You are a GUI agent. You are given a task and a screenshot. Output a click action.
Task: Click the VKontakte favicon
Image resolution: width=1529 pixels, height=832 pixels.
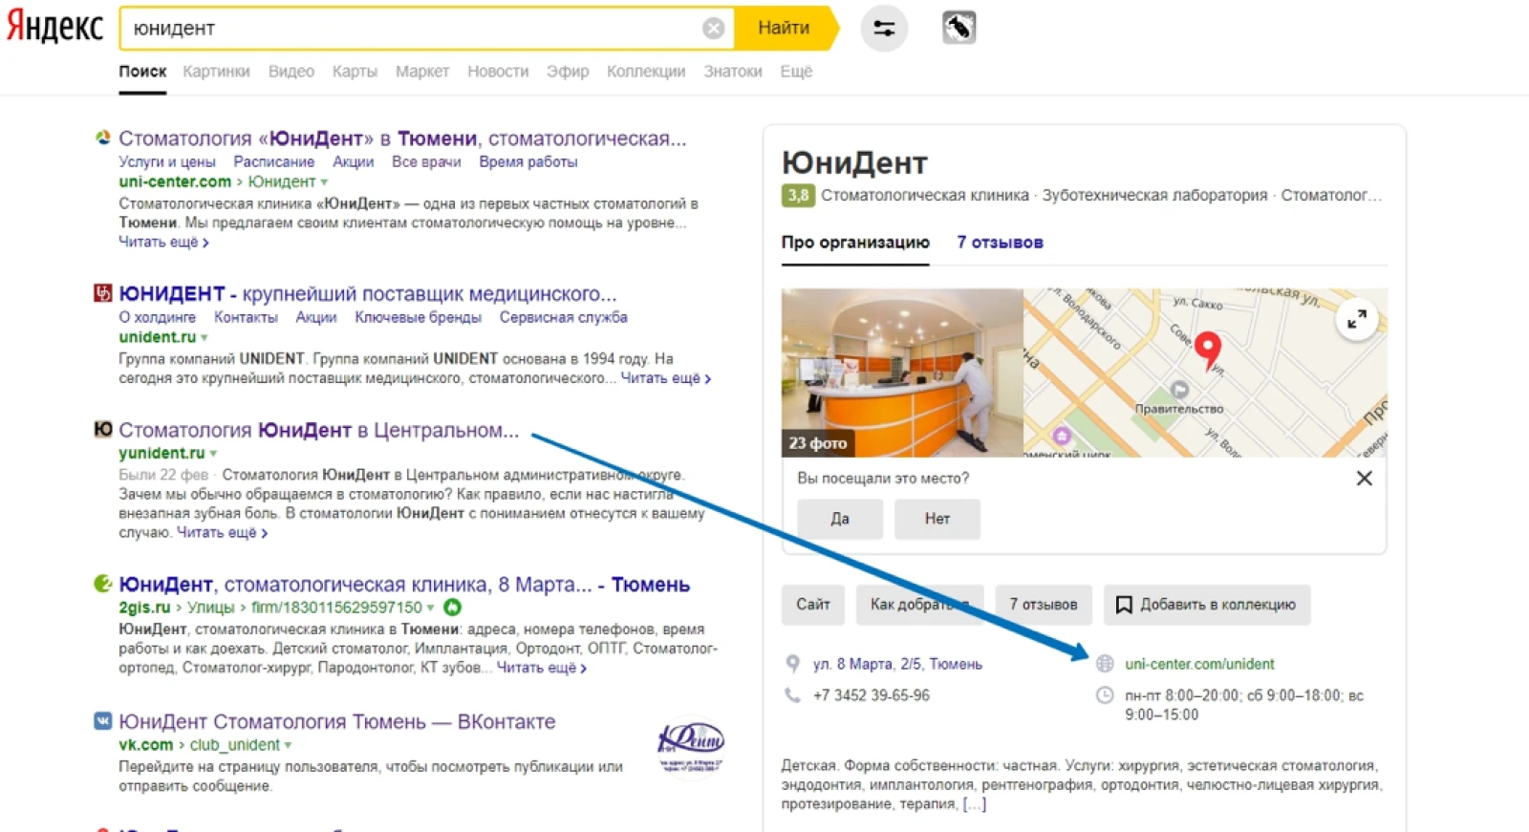click(x=102, y=721)
